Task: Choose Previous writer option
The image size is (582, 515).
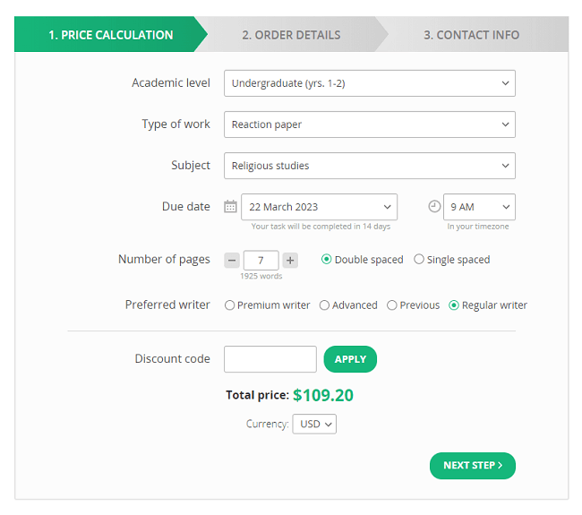Action: pyautogui.click(x=392, y=305)
